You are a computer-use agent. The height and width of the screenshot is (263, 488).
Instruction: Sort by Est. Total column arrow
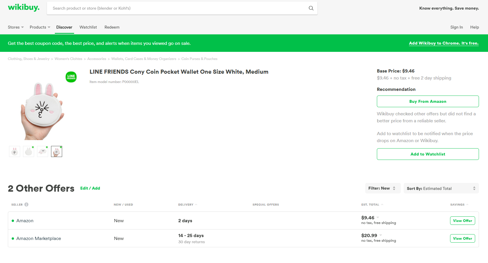pyautogui.click(x=382, y=204)
